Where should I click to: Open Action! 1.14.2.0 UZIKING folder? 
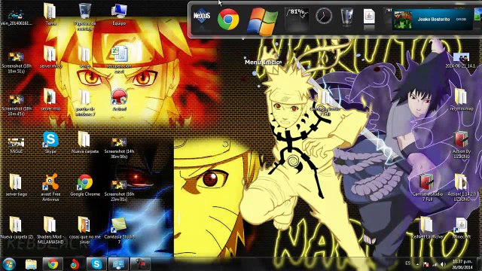point(461,187)
